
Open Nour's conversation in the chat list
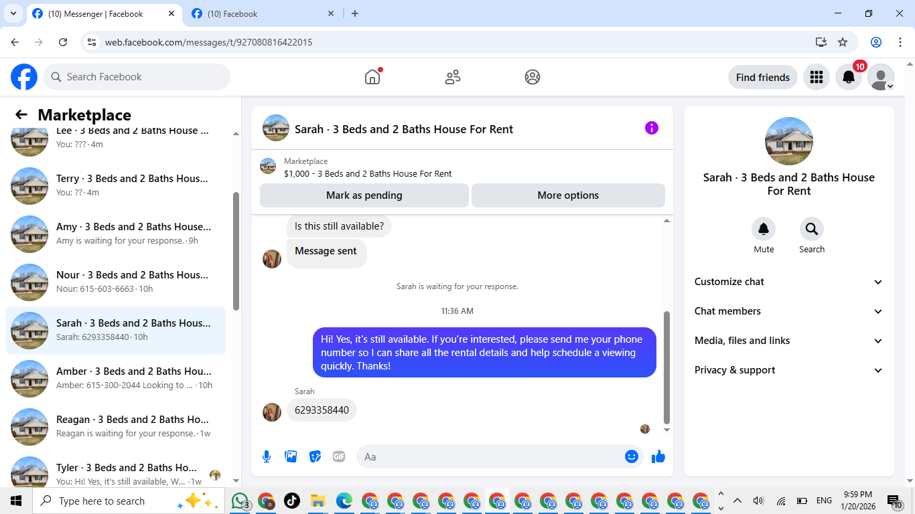pos(115,282)
